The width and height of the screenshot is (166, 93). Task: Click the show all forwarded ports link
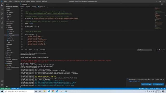pyautogui.click(x=134, y=81)
